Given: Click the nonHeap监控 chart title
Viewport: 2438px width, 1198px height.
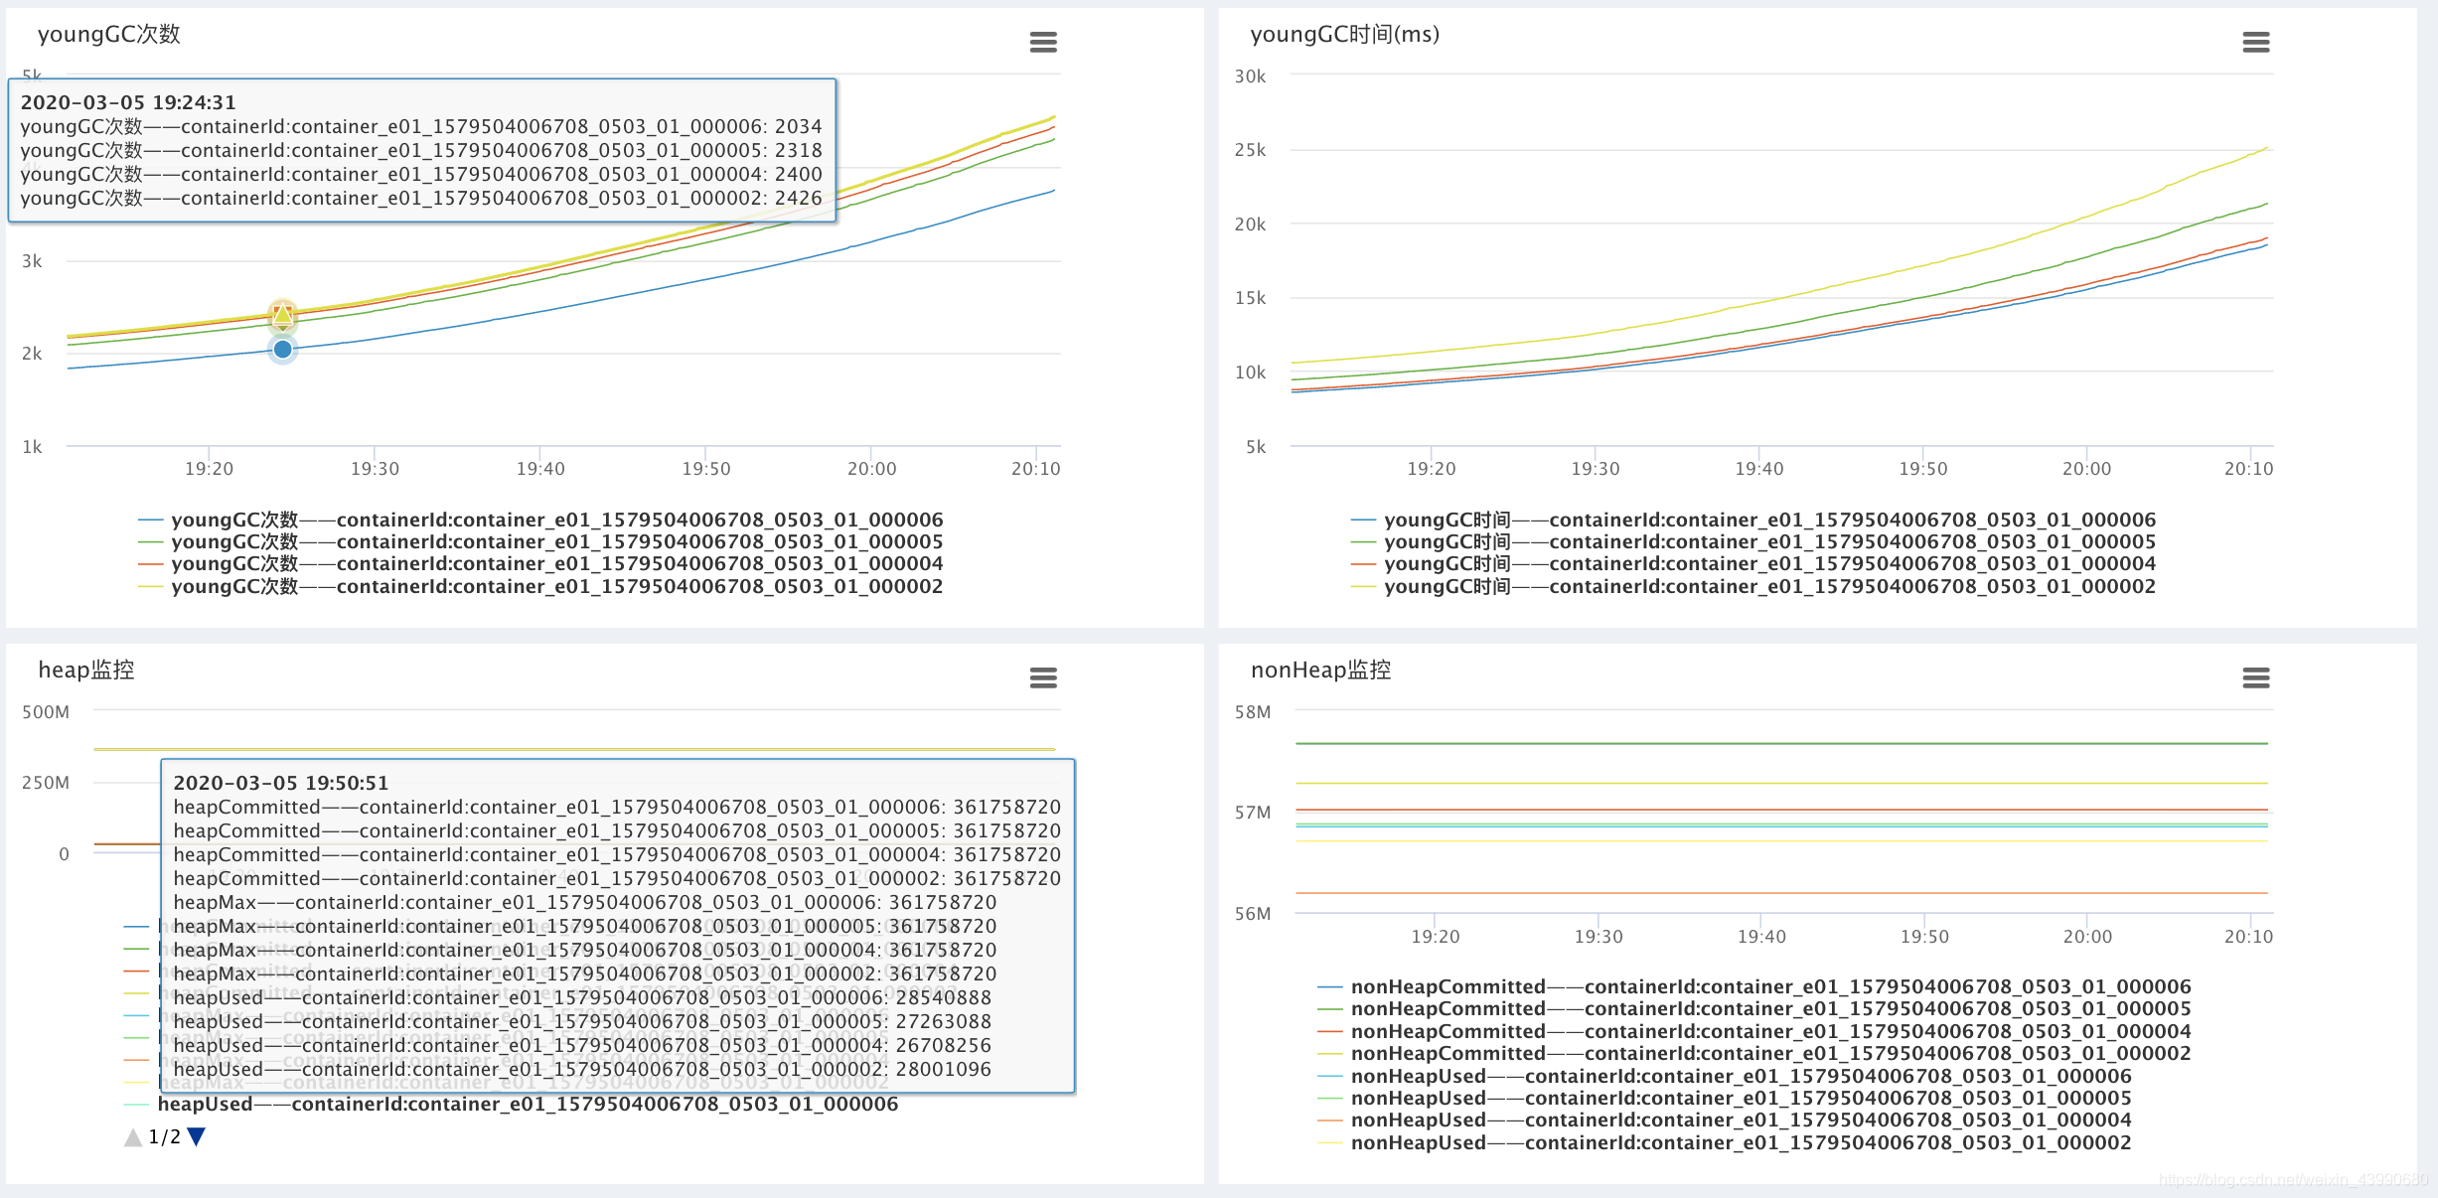Looking at the screenshot, I should 1321,670.
